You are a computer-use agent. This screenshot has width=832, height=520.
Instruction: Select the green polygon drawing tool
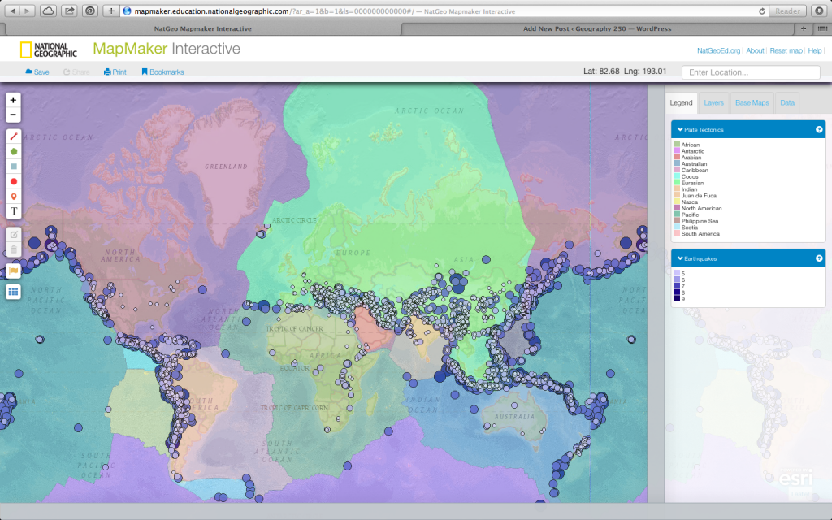[12, 151]
